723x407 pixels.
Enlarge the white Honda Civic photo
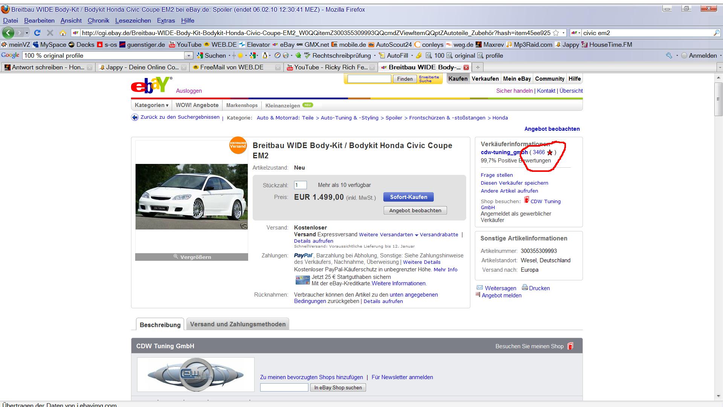point(191,196)
